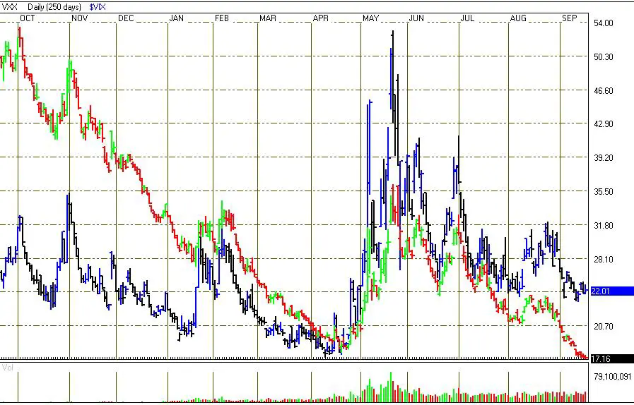634x405 pixels.
Task: Click the 31.80 price axis value
Action: point(604,226)
